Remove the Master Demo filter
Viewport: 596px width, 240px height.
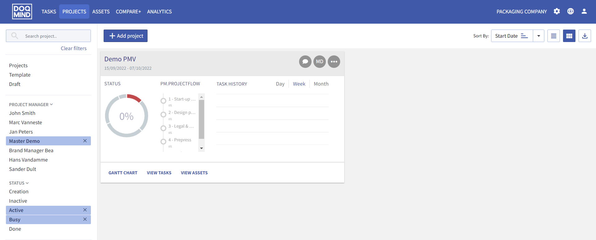tap(85, 141)
